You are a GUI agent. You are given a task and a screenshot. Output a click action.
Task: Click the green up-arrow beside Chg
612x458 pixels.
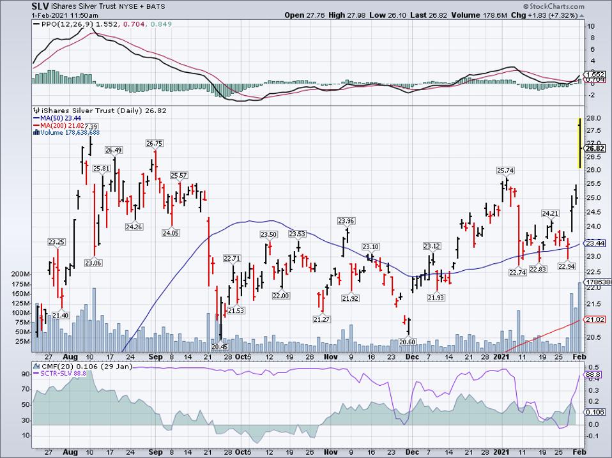(x=583, y=15)
